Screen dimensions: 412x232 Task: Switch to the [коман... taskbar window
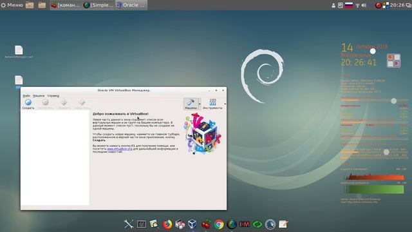click(66, 5)
